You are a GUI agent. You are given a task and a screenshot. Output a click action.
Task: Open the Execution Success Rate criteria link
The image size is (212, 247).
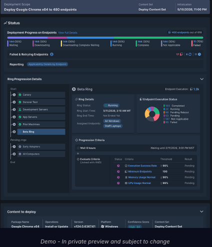[142, 166]
